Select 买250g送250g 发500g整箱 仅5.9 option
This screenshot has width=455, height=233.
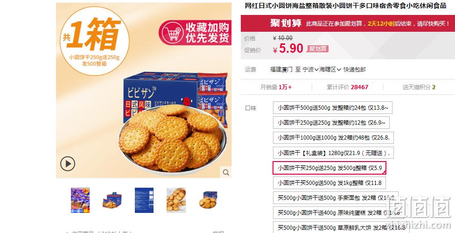click(329, 168)
